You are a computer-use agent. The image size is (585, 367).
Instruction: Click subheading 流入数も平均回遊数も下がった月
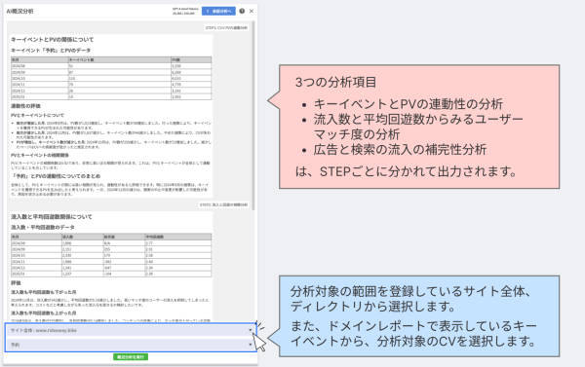43,292
